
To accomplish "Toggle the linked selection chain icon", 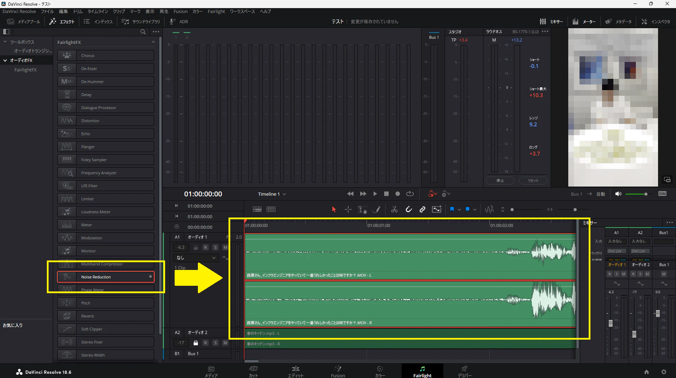I will point(423,209).
